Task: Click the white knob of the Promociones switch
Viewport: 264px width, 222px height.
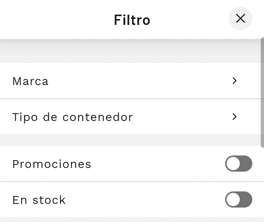Action: (x=233, y=164)
